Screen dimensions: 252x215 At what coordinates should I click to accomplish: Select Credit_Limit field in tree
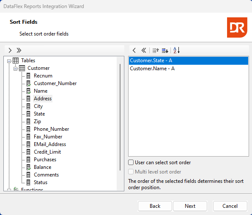click(47, 152)
